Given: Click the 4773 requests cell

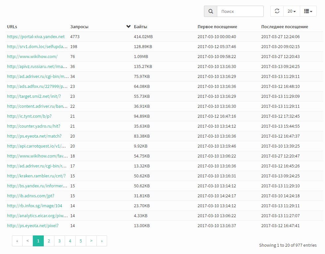Looking at the screenshot, I should pos(75,37).
